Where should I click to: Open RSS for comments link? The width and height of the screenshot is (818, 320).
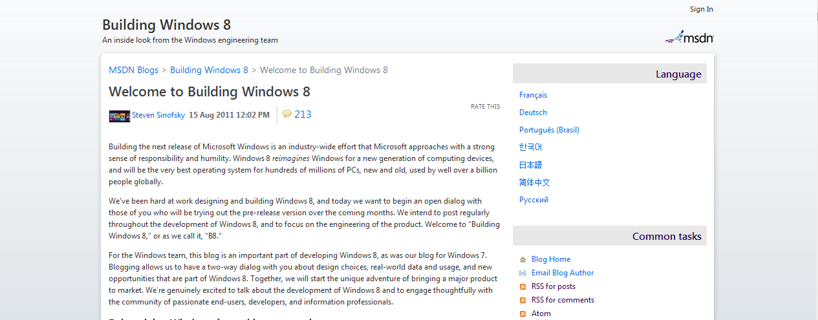563,300
